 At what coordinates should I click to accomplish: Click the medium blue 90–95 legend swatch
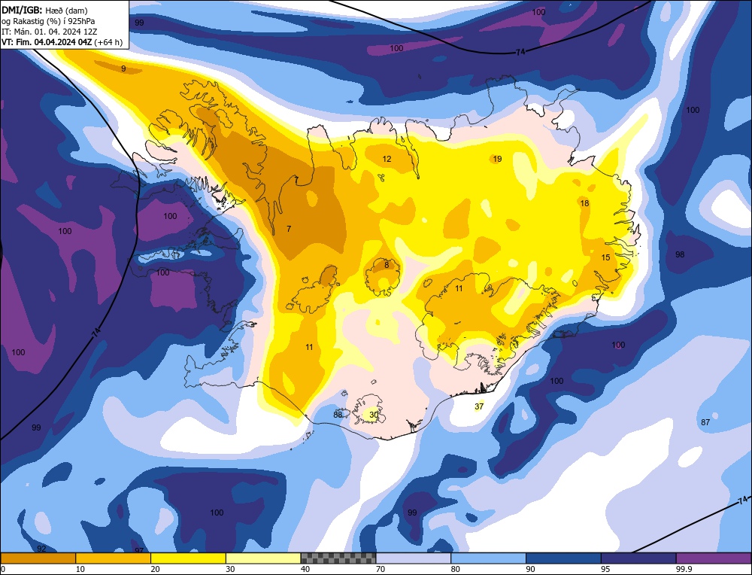pyautogui.click(x=563, y=558)
